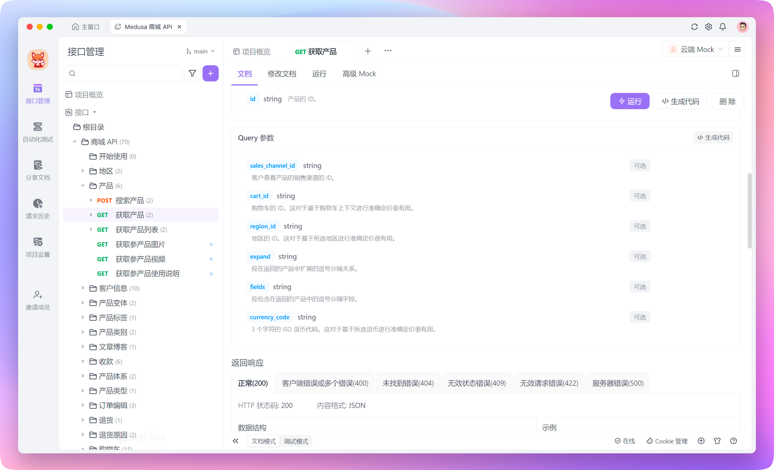This screenshot has height=470, width=774.
Task: Select the 高级 Mock tab
Action: (x=358, y=73)
